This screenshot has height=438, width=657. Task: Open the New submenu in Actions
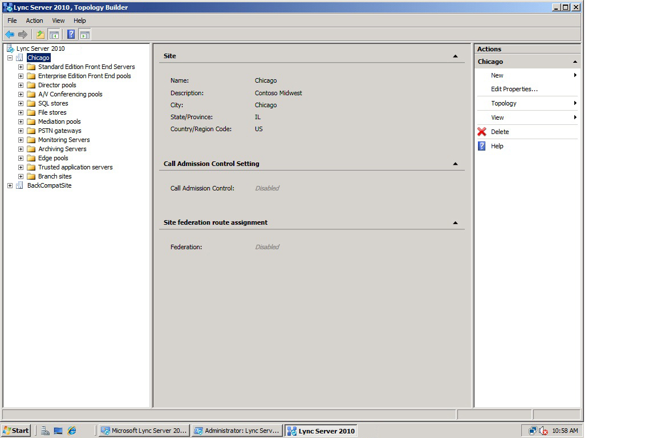click(x=528, y=75)
